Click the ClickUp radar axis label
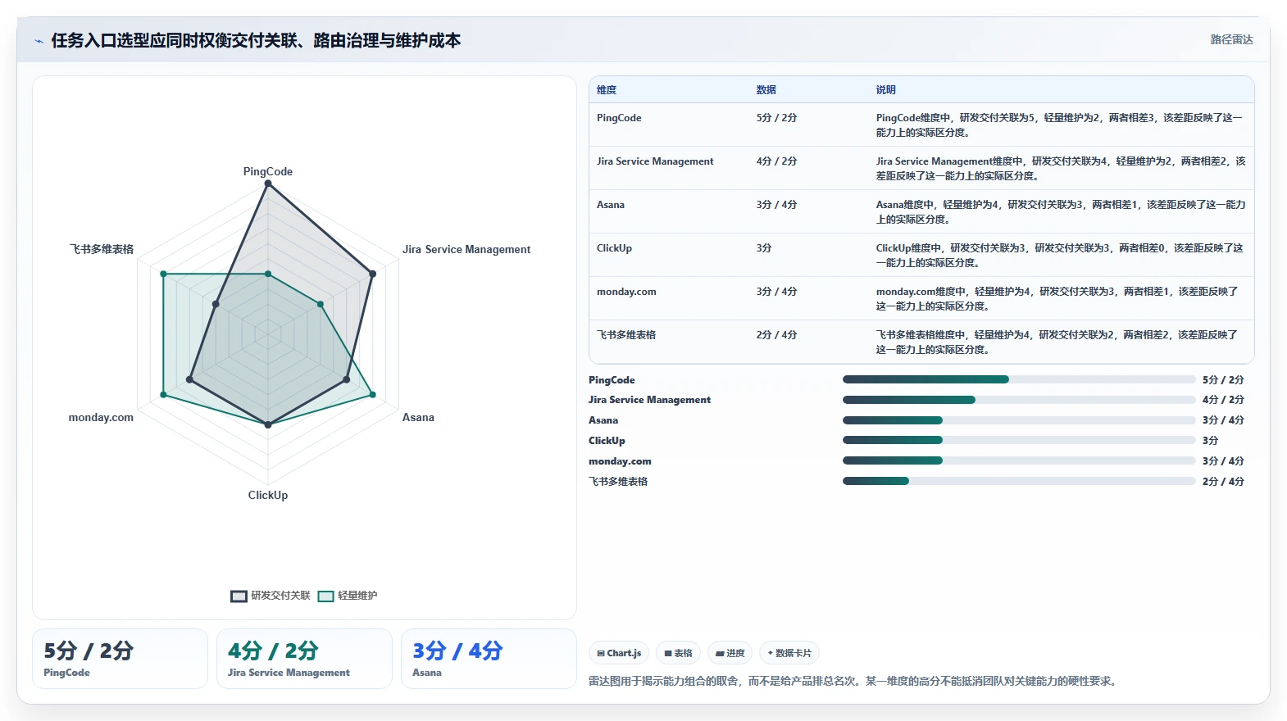Screen dimensions: 1287x721 click(x=268, y=496)
